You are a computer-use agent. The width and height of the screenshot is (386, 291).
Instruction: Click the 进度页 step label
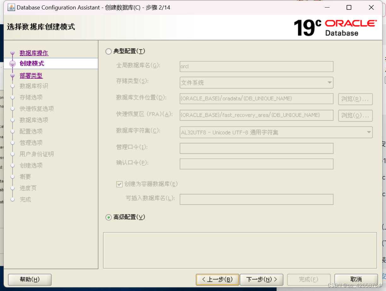click(x=28, y=188)
